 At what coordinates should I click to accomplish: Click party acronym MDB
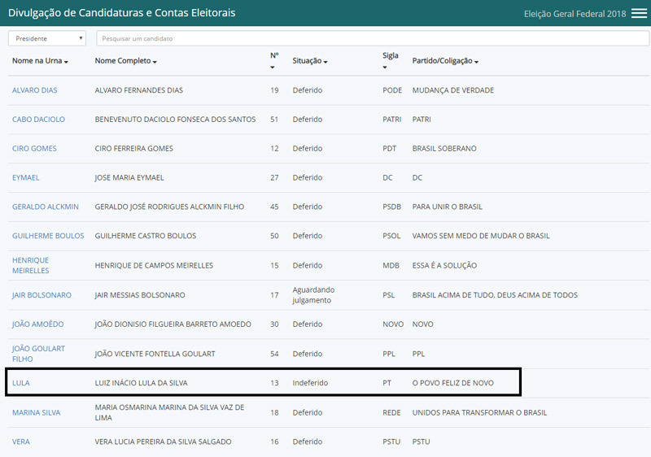391,265
